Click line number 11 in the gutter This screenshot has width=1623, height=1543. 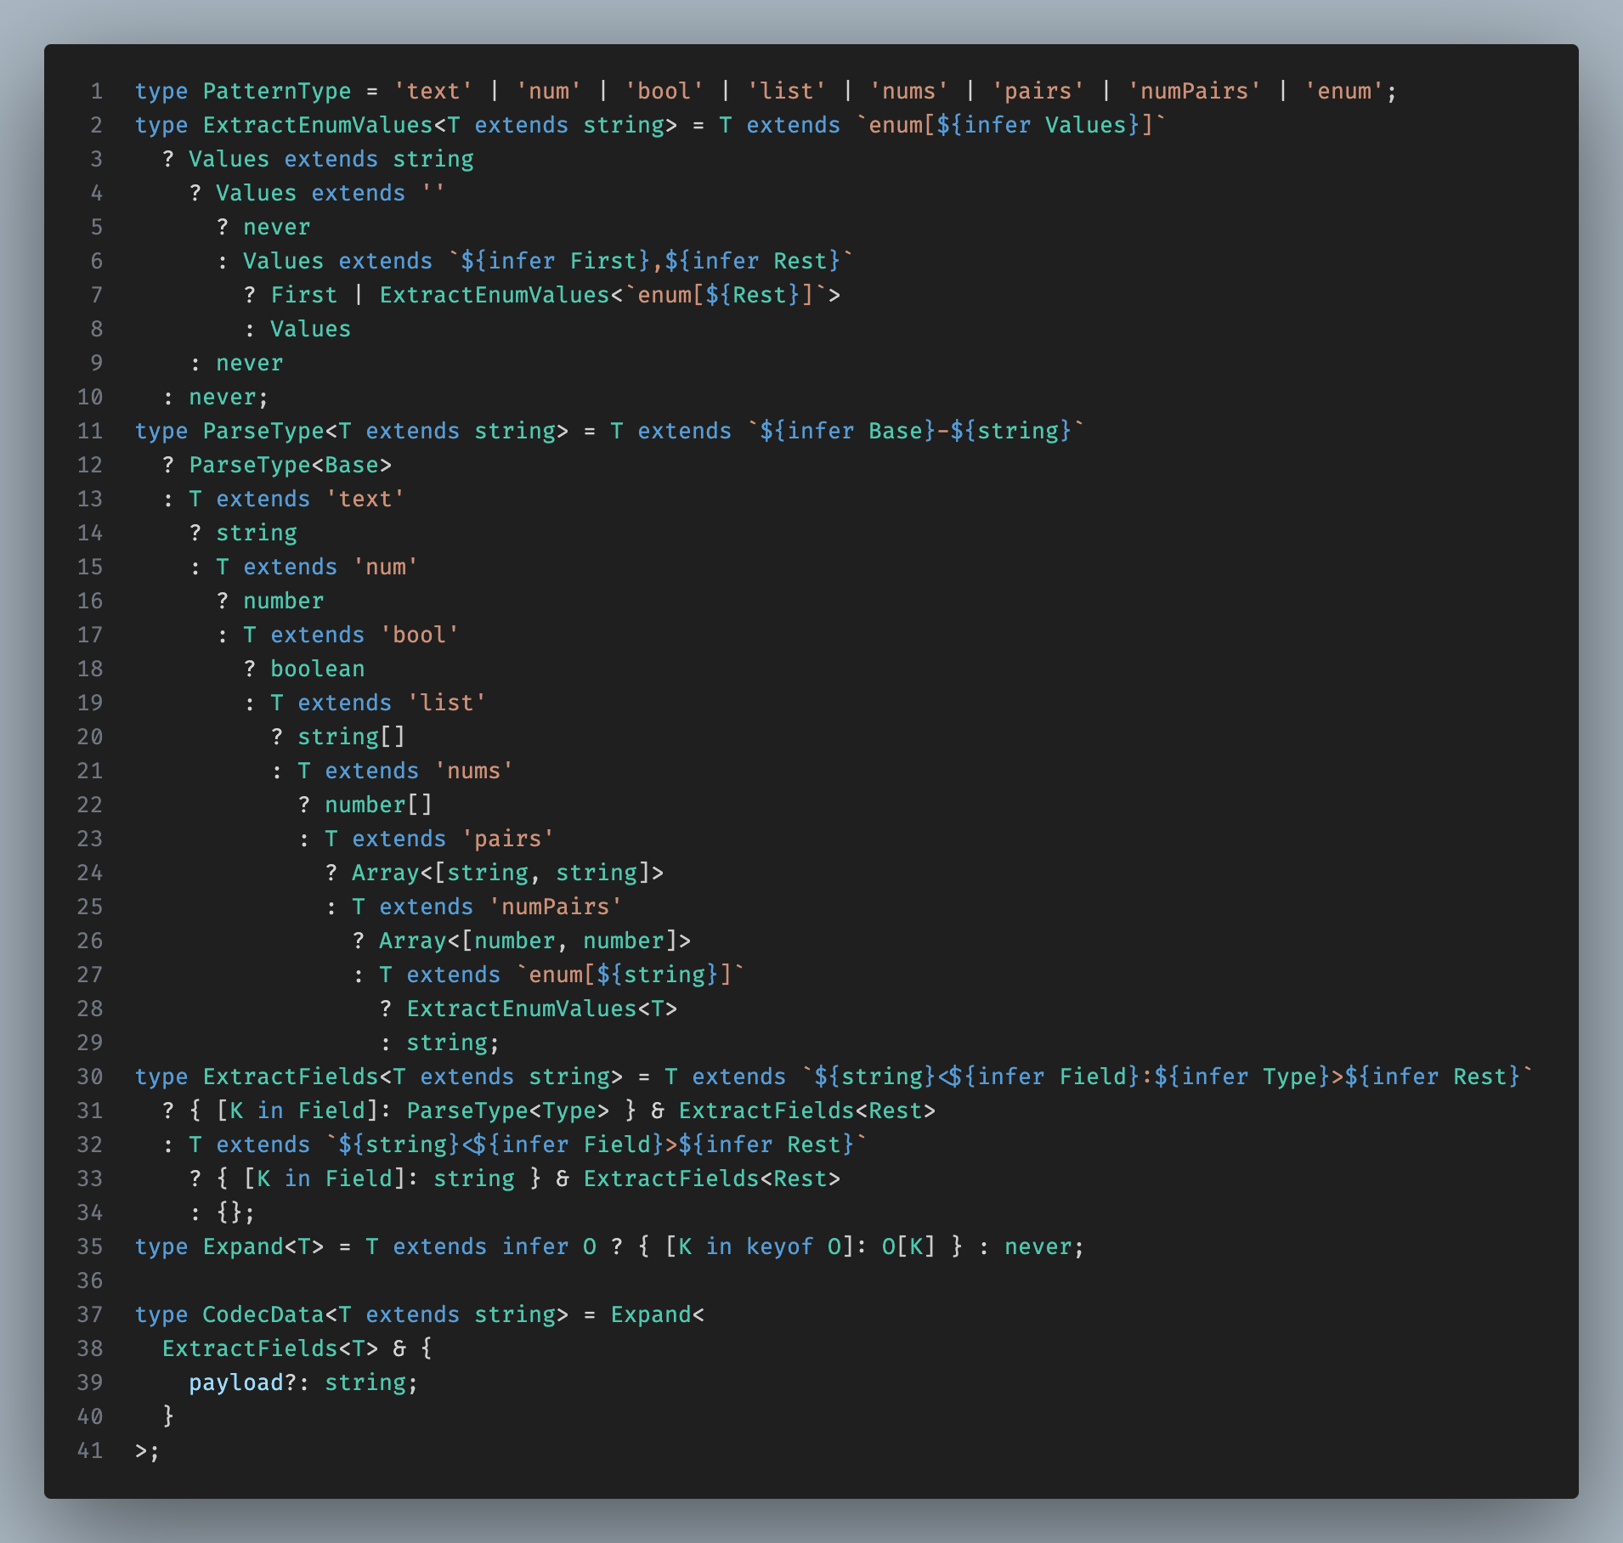(90, 431)
